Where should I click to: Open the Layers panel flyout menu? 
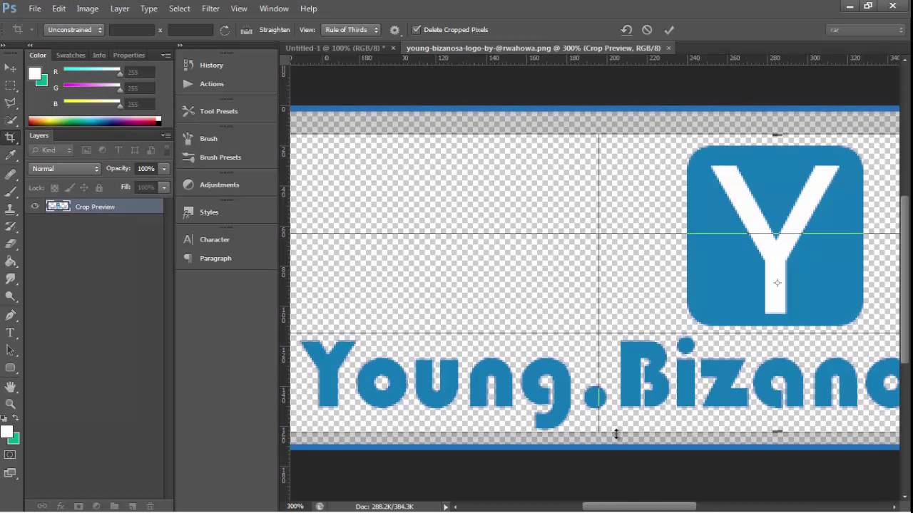pyautogui.click(x=165, y=135)
